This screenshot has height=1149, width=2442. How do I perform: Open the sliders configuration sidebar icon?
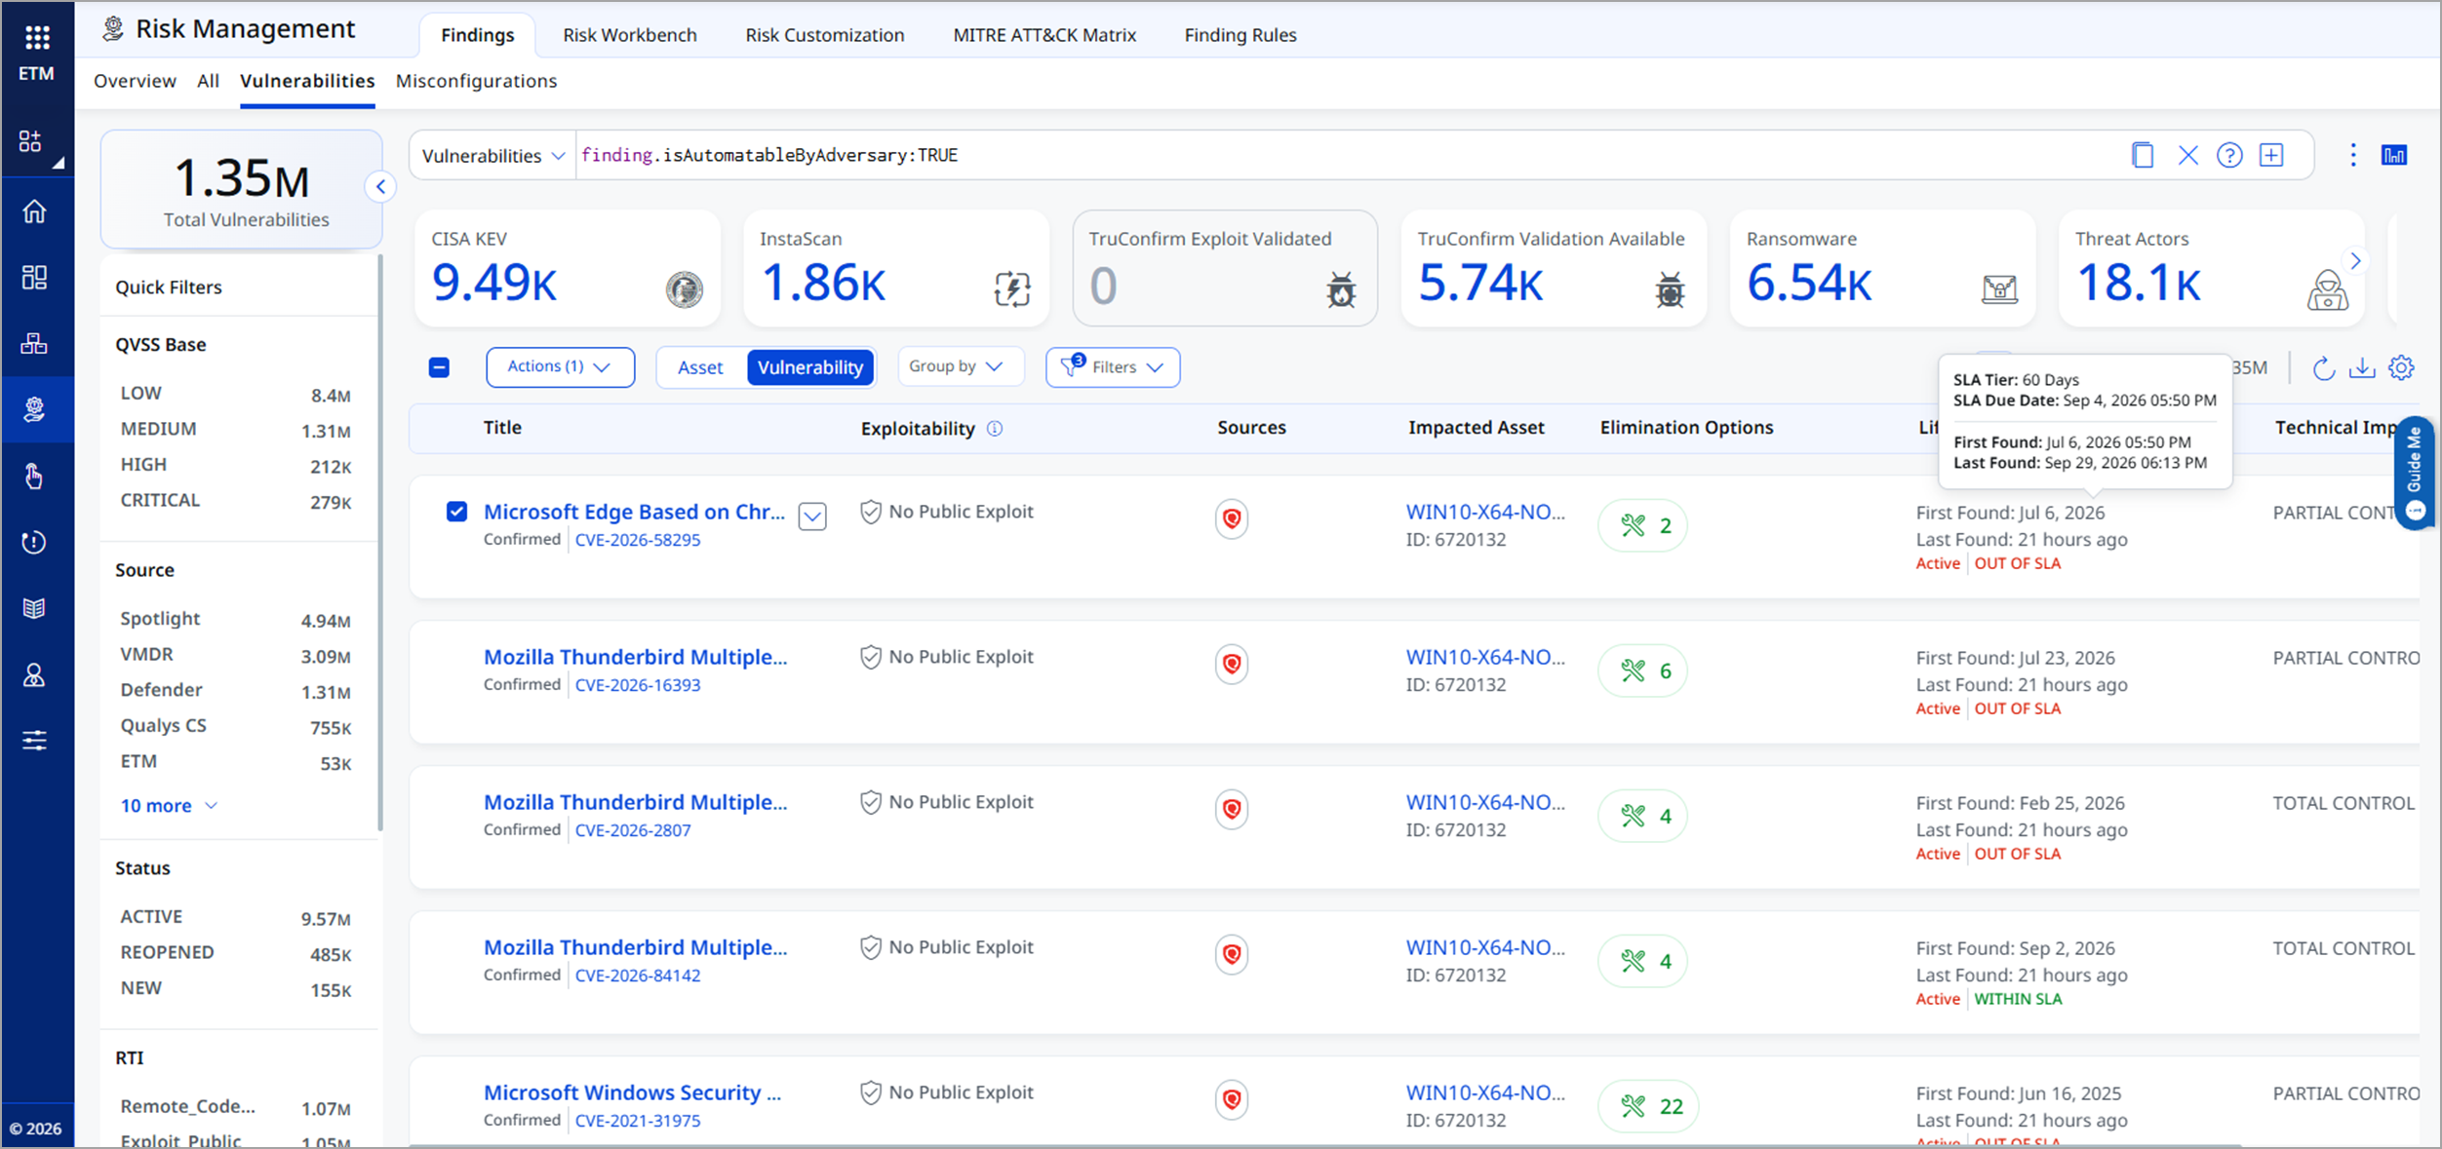(x=35, y=740)
